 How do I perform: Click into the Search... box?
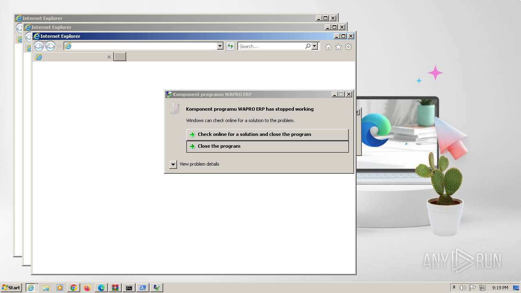(x=271, y=46)
